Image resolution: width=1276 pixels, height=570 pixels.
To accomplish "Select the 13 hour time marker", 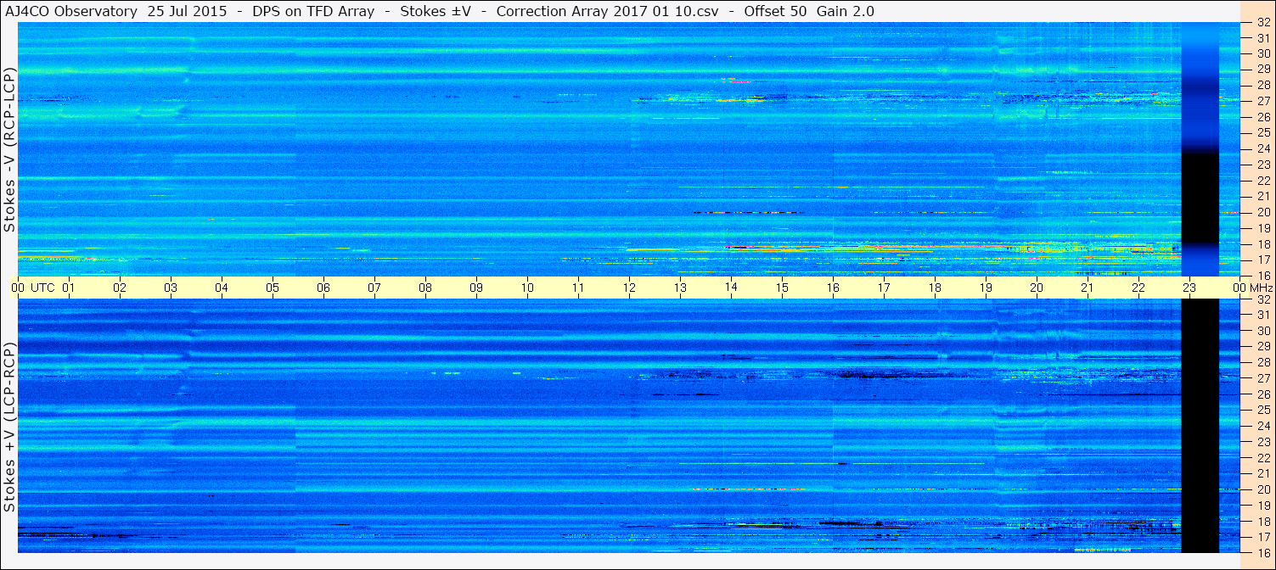I will point(680,288).
